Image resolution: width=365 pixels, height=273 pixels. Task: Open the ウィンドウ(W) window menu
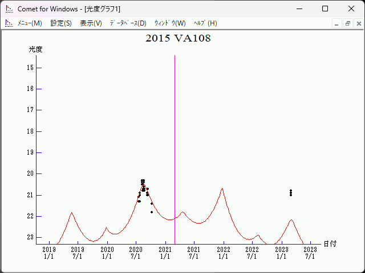170,23
